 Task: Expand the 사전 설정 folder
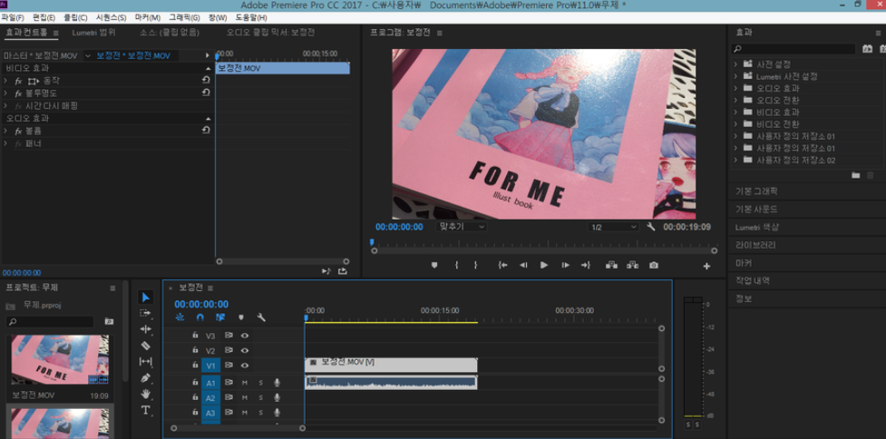coord(735,64)
